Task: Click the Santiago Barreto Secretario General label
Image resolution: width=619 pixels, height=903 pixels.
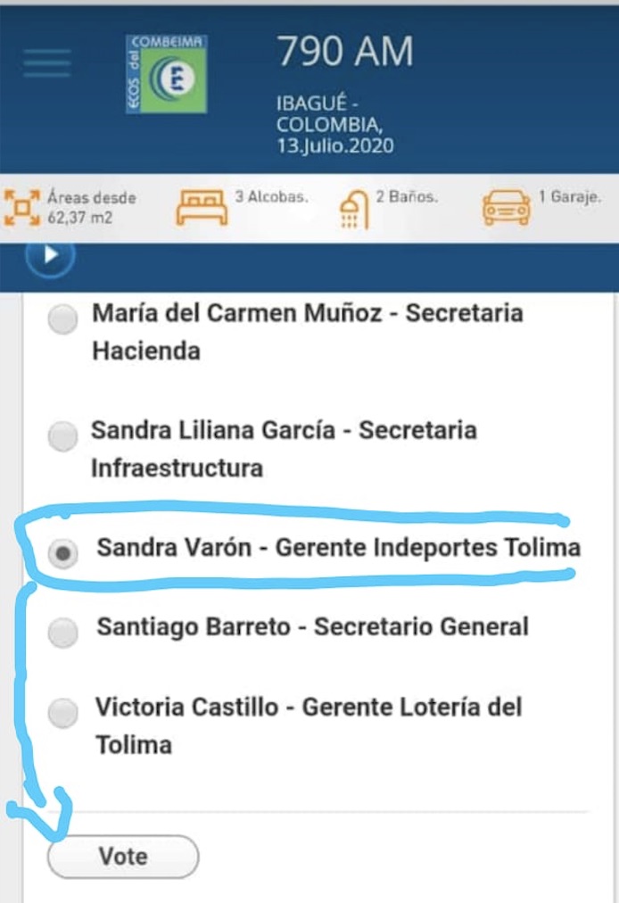Action: (x=312, y=627)
